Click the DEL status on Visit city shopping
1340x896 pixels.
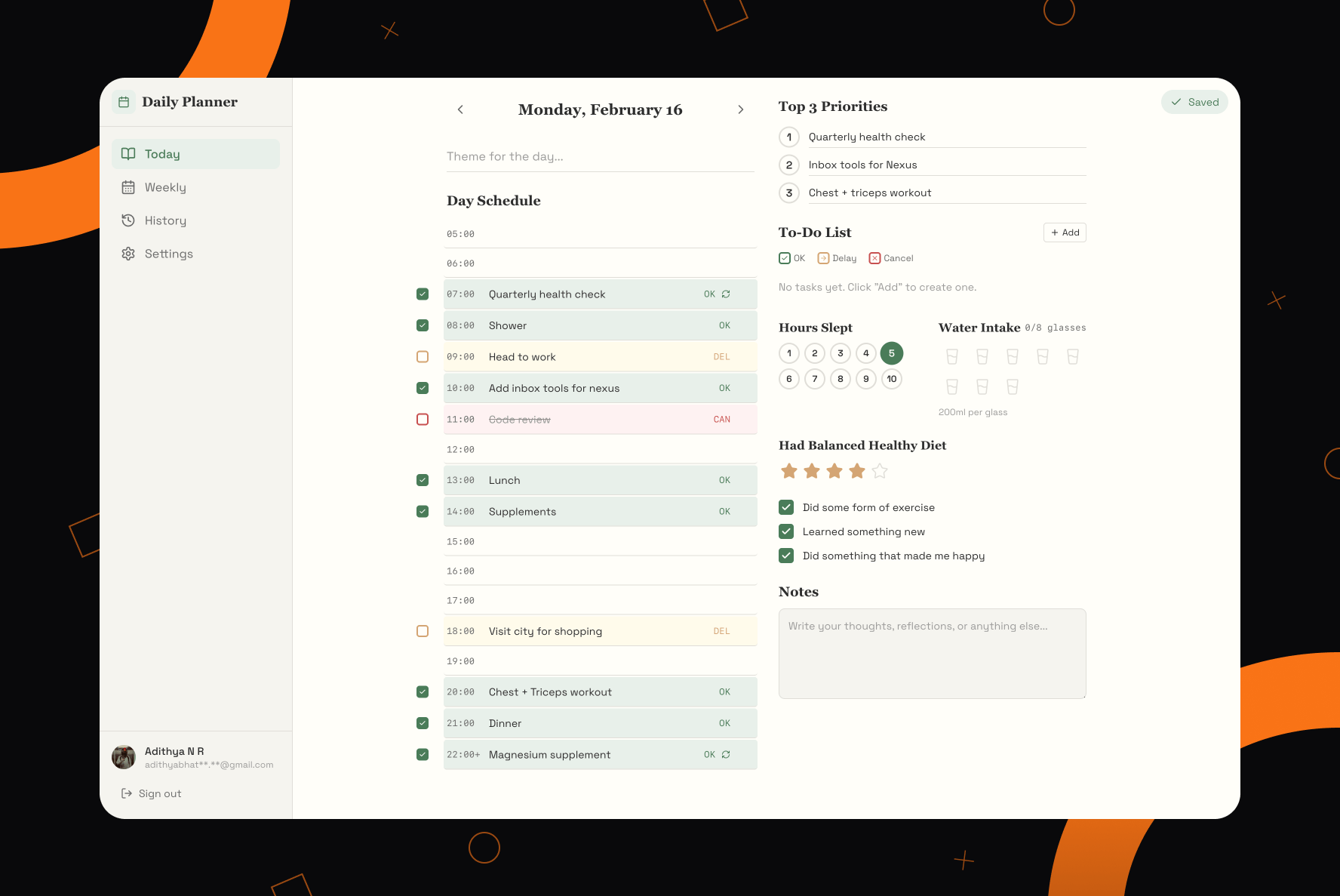(x=722, y=631)
